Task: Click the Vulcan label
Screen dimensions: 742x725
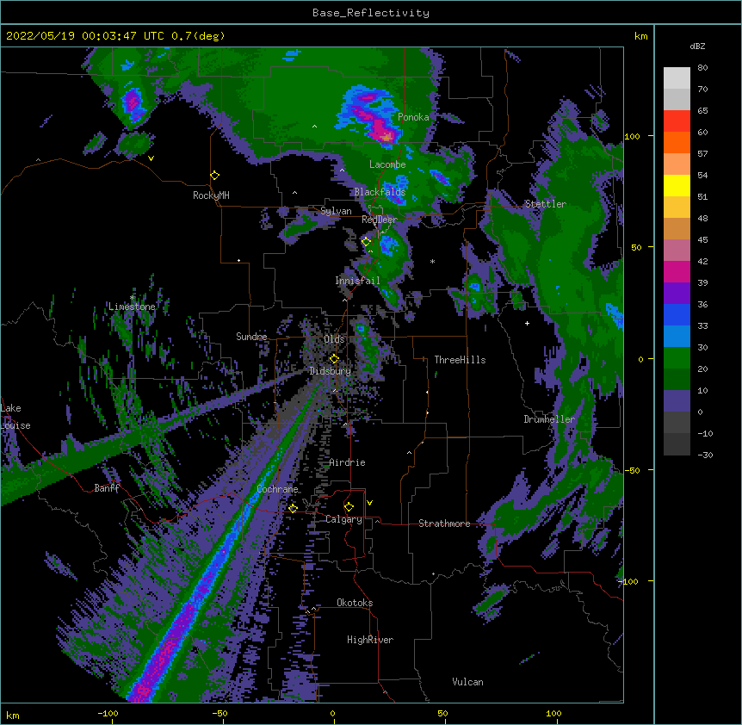Action: click(467, 682)
